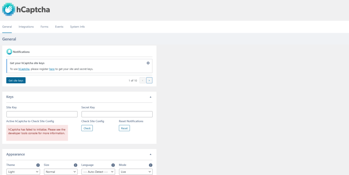Click the help icon next to Mode
Viewport: 349px width, 175px height.
(151, 165)
